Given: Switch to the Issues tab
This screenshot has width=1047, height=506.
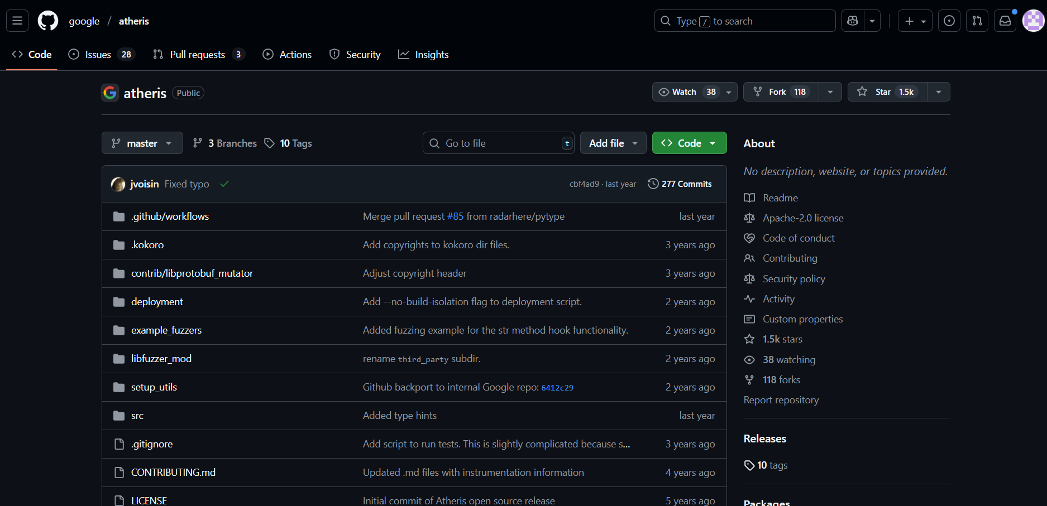Looking at the screenshot, I should click(101, 54).
